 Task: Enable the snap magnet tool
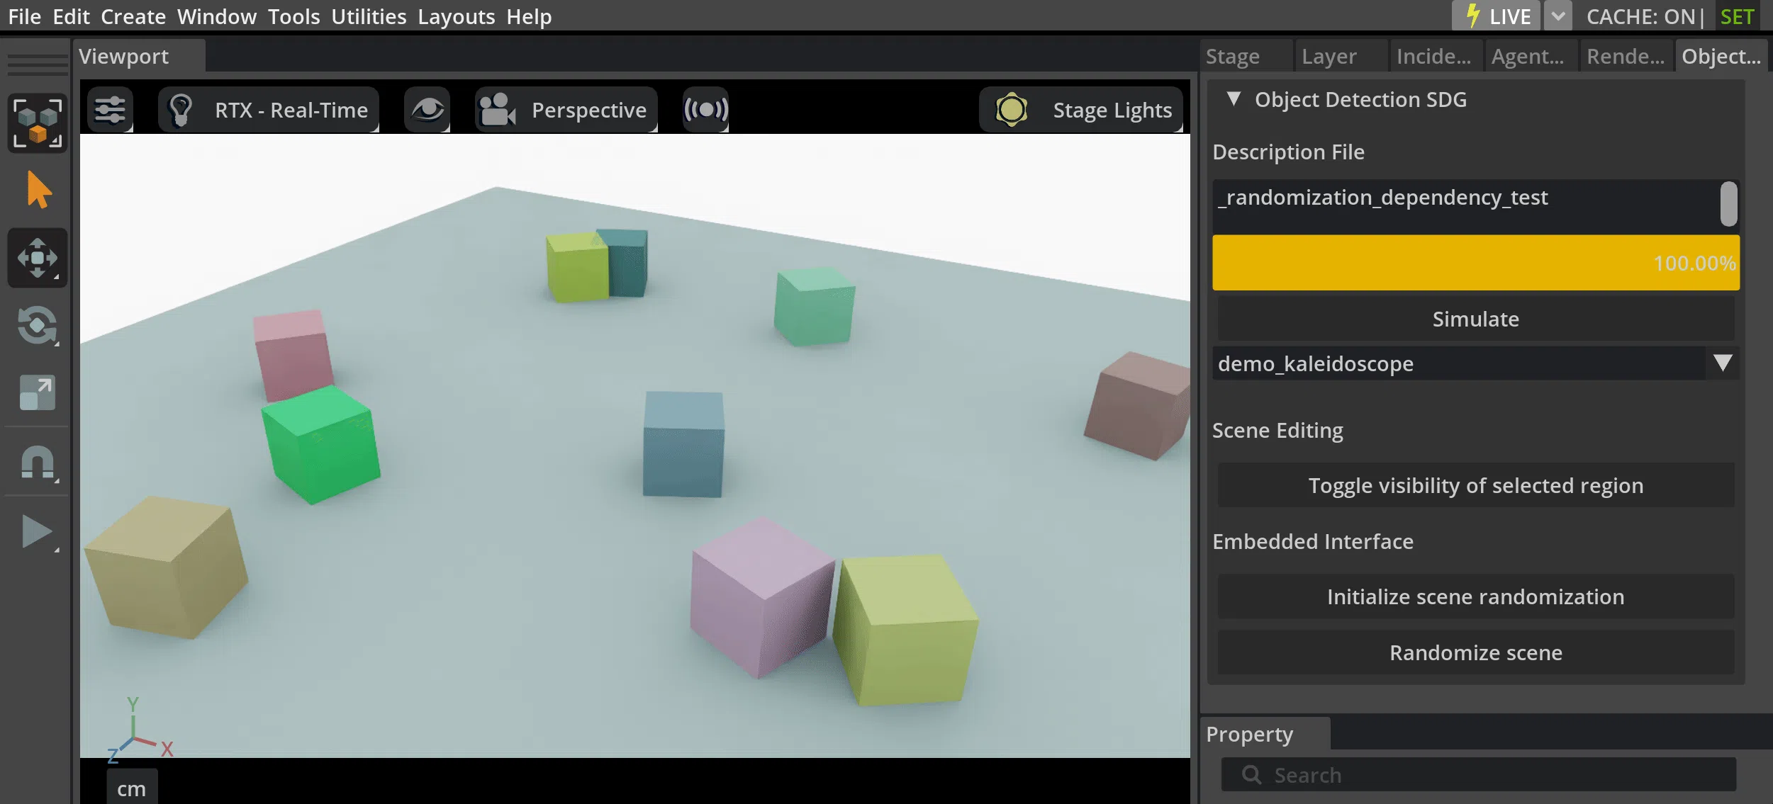[x=36, y=462]
